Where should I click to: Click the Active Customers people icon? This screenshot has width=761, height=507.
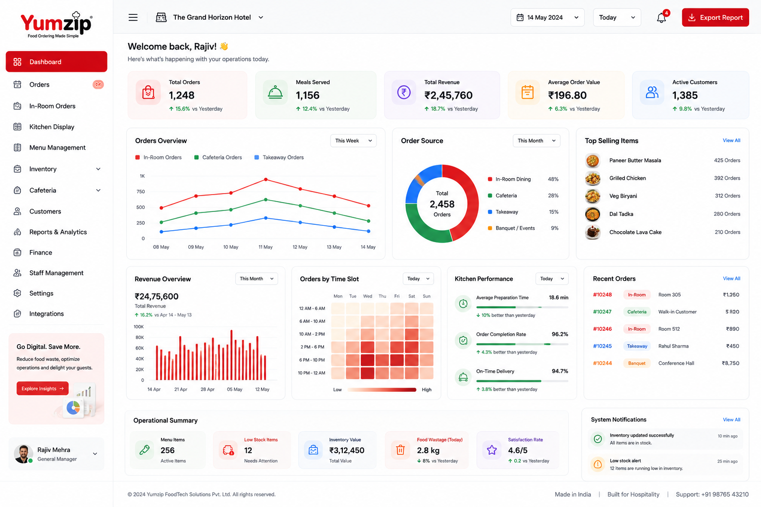652,92
